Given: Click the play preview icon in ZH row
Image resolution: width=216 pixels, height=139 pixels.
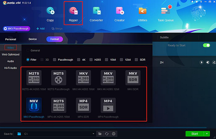Looking at the screenshot, I should point(201,63).
